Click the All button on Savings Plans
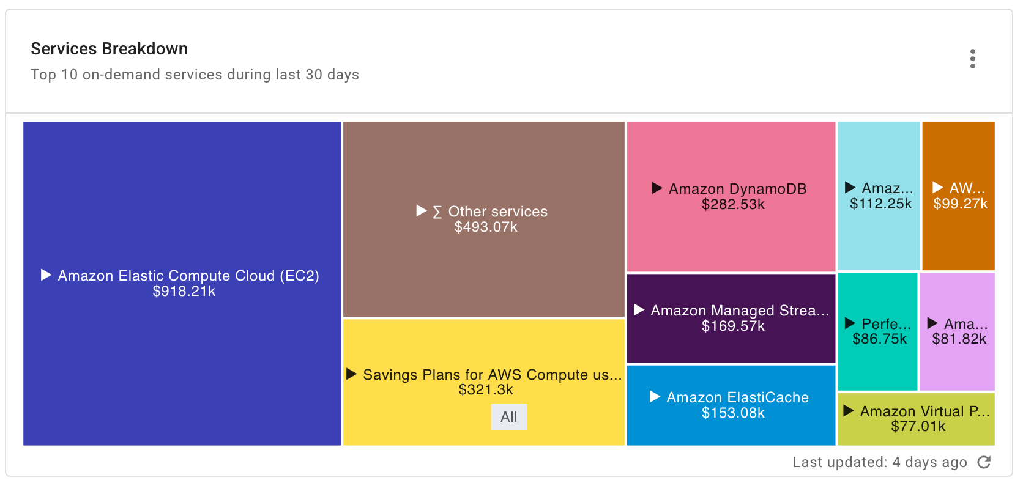This screenshot has height=483, width=1023. click(508, 416)
